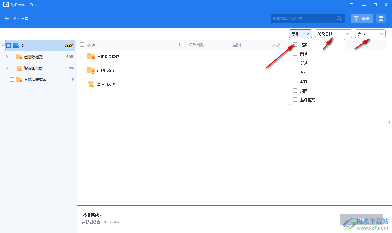Click the MyRecover Pro logo icon
Screen dimensions: 392x233
6,5
